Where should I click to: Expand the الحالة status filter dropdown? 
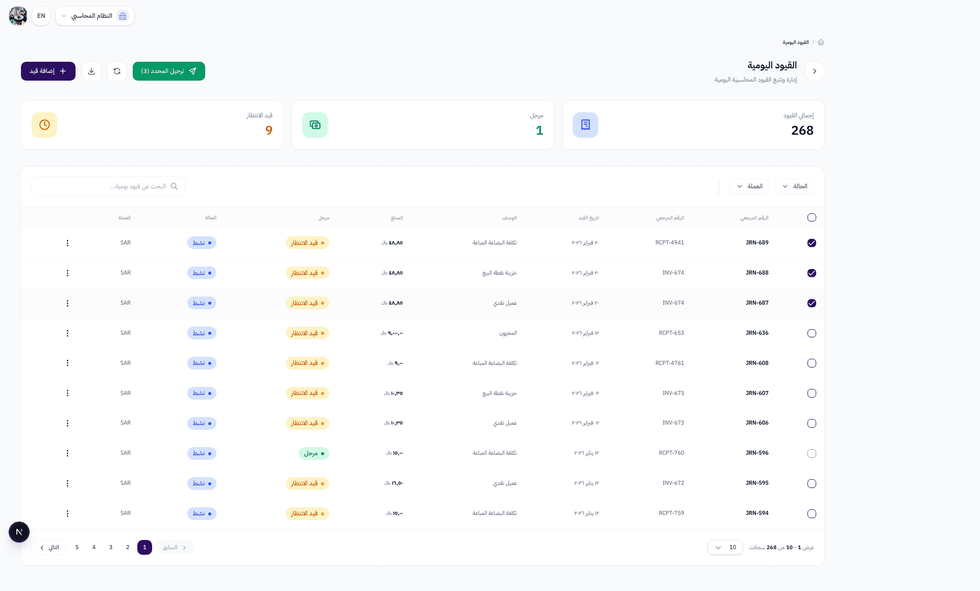794,186
